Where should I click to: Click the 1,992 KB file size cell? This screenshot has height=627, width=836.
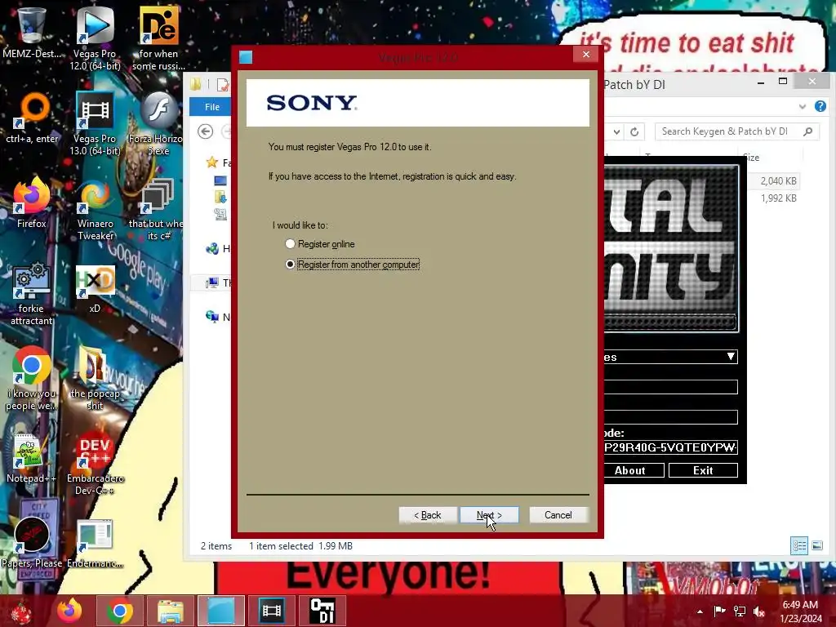[x=778, y=198]
